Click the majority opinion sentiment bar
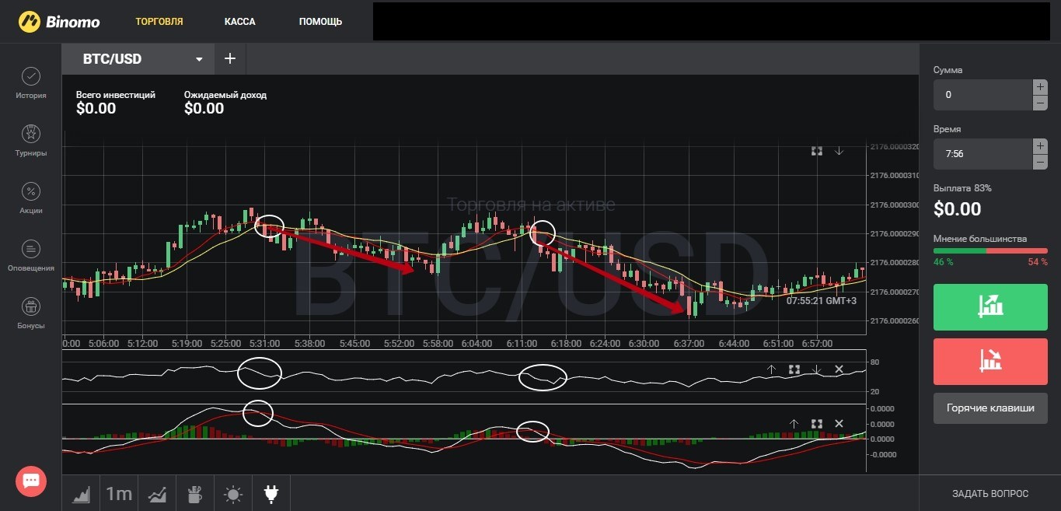The height and width of the screenshot is (511, 1061). click(x=990, y=250)
